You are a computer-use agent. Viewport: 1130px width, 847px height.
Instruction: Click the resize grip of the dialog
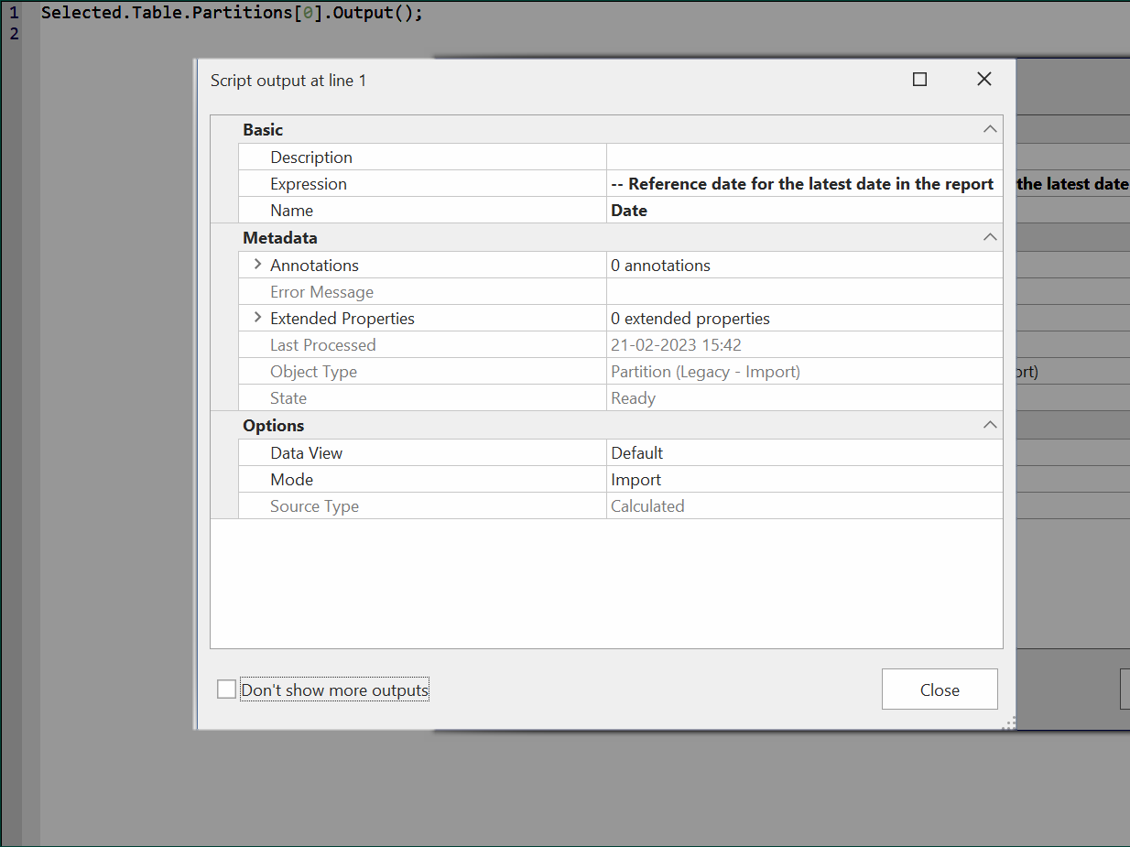click(1007, 722)
